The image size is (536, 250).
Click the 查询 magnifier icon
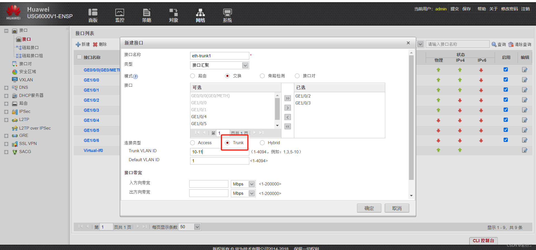coord(494,44)
